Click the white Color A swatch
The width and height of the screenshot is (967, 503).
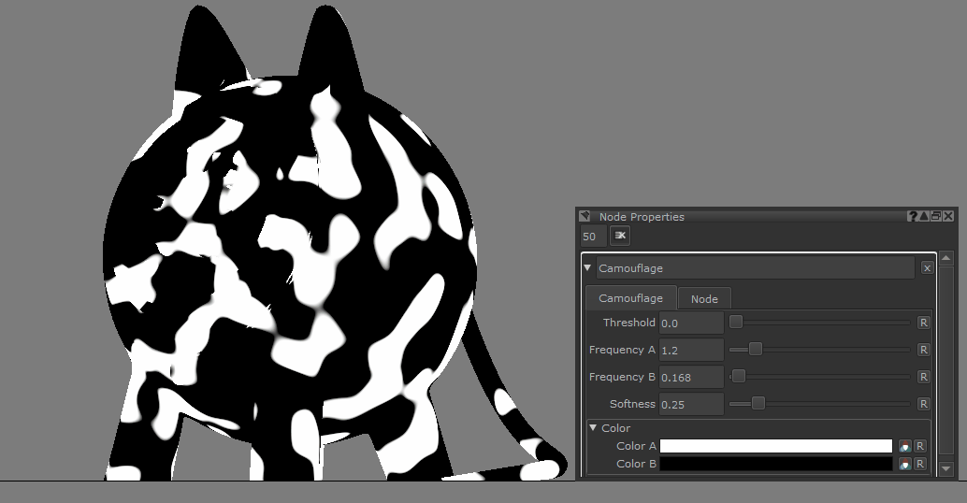pyautogui.click(x=776, y=446)
